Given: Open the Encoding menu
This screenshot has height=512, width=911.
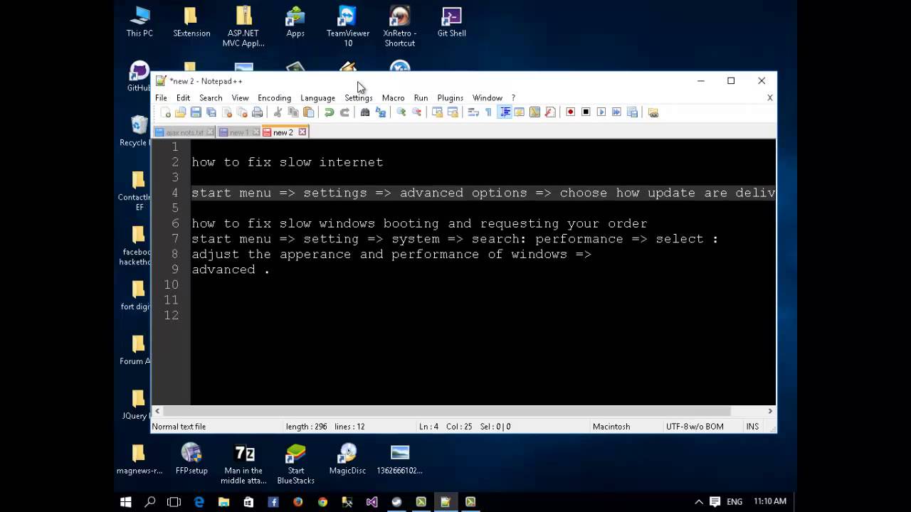Looking at the screenshot, I should coord(274,98).
